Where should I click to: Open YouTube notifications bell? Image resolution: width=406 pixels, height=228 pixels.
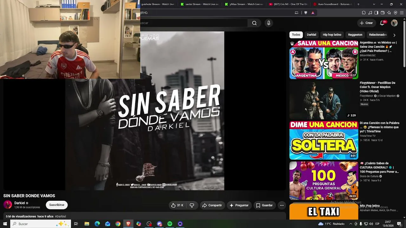(x=382, y=23)
